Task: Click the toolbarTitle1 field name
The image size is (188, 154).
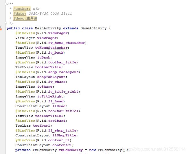Action: click(49, 116)
